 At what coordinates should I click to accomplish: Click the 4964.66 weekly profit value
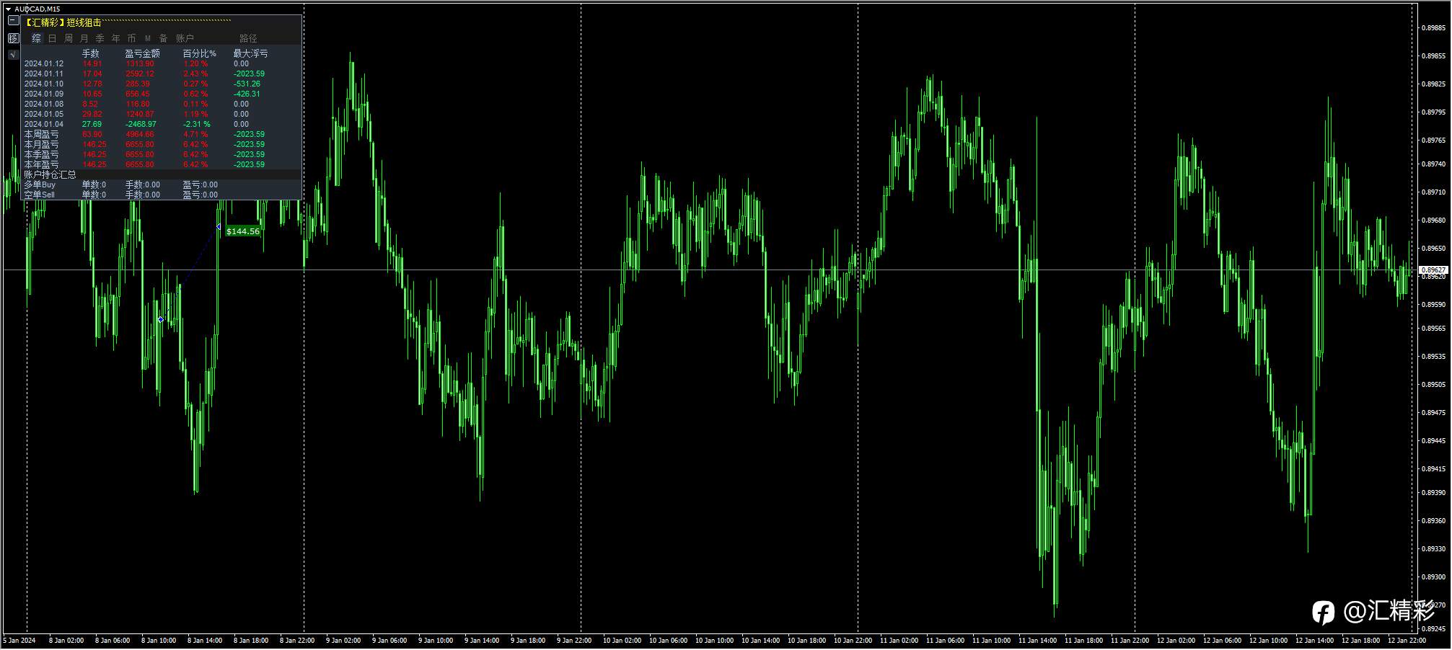(x=140, y=134)
